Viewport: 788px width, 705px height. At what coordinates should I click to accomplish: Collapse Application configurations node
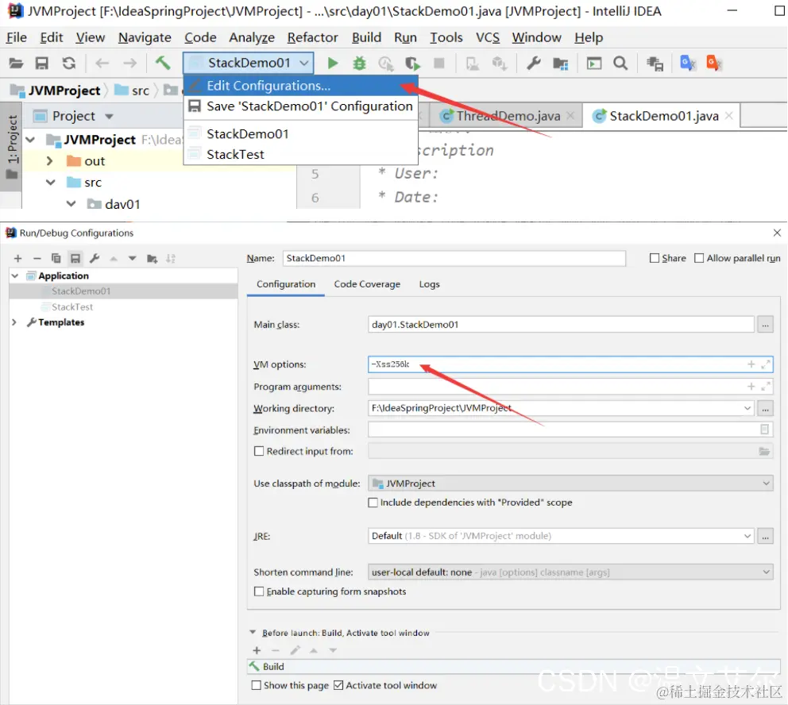pyautogui.click(x=15, y=275)
